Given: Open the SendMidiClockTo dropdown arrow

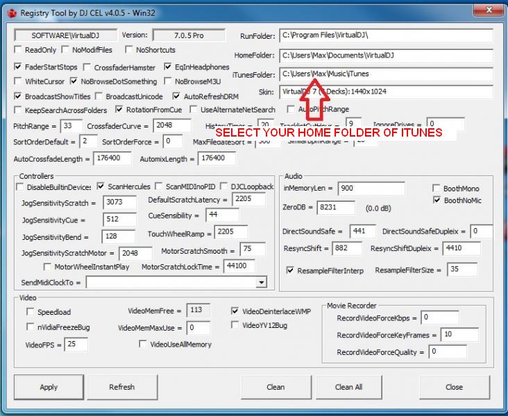Looking at the screenshot, I should (x=261, y=282).
